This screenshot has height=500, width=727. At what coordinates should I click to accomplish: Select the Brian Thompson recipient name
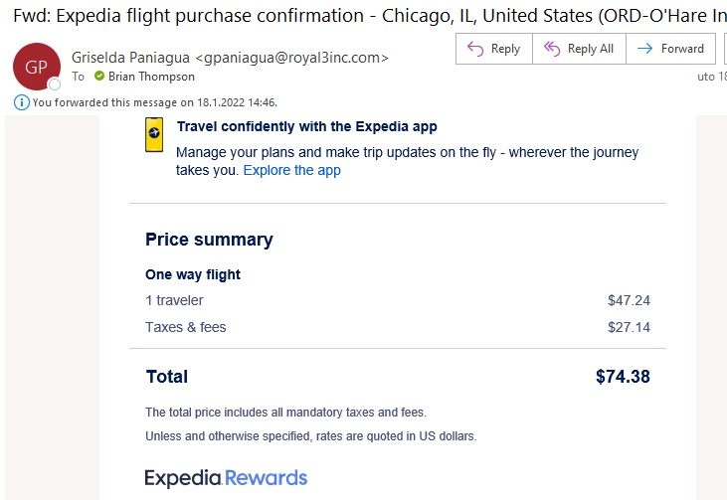click(x=151, y=77)
